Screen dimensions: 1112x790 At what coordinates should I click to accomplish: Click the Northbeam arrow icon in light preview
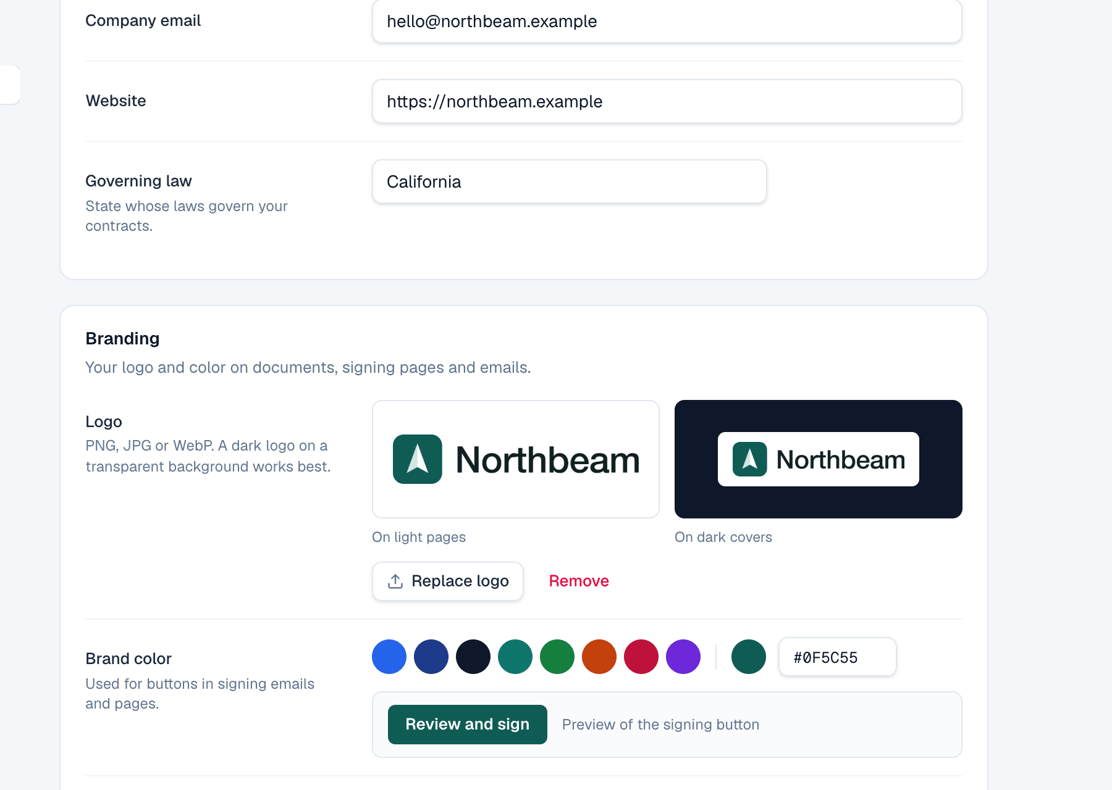(418, 459)
